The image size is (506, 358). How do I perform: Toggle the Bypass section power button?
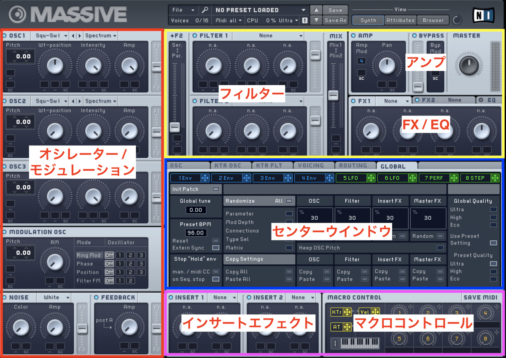[414, 36]
